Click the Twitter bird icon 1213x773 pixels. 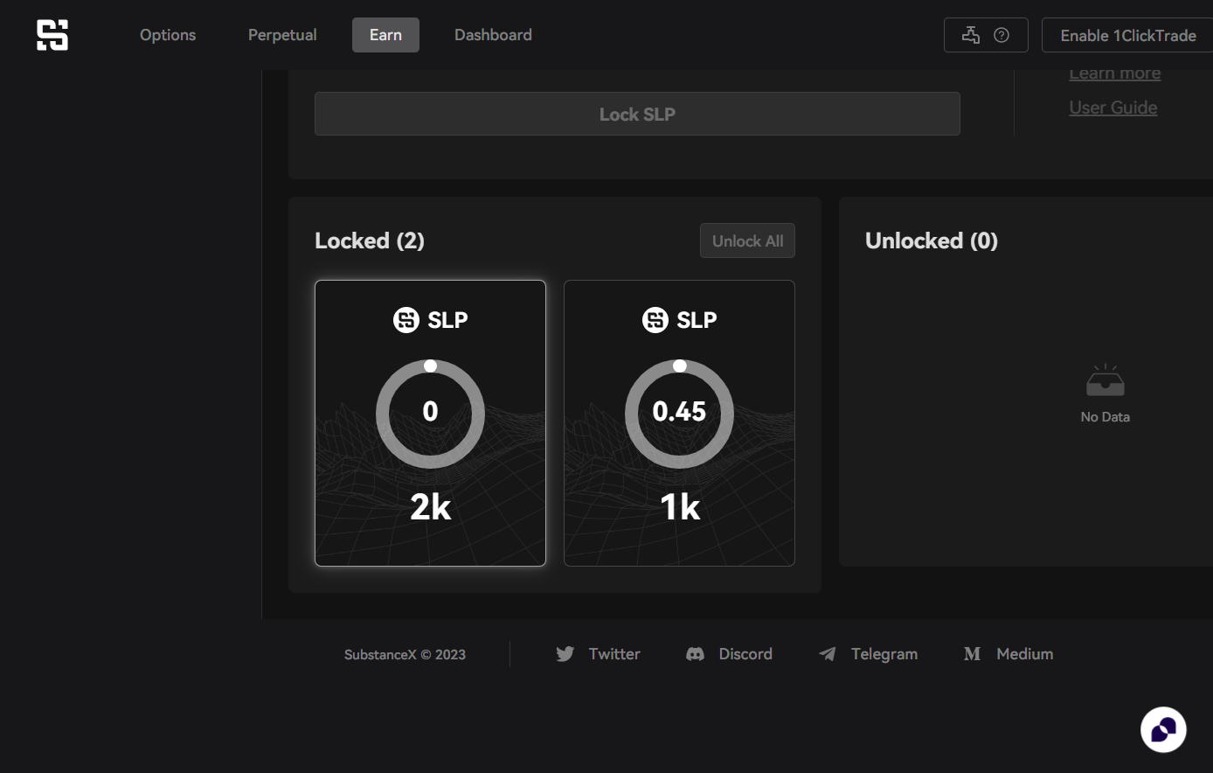(x=565, y=654)
